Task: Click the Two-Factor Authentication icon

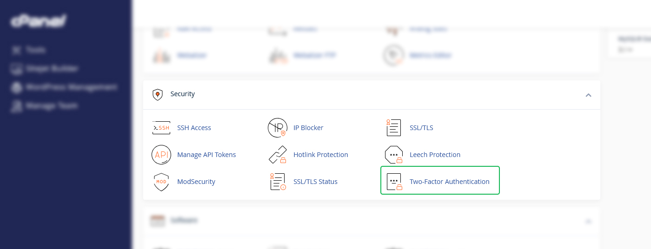Action: (393, 182)
